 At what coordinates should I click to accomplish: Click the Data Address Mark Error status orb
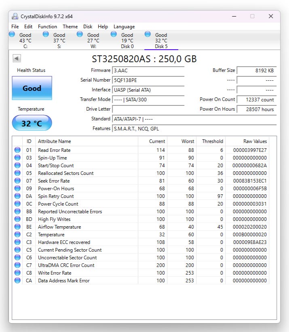point(17,281)
